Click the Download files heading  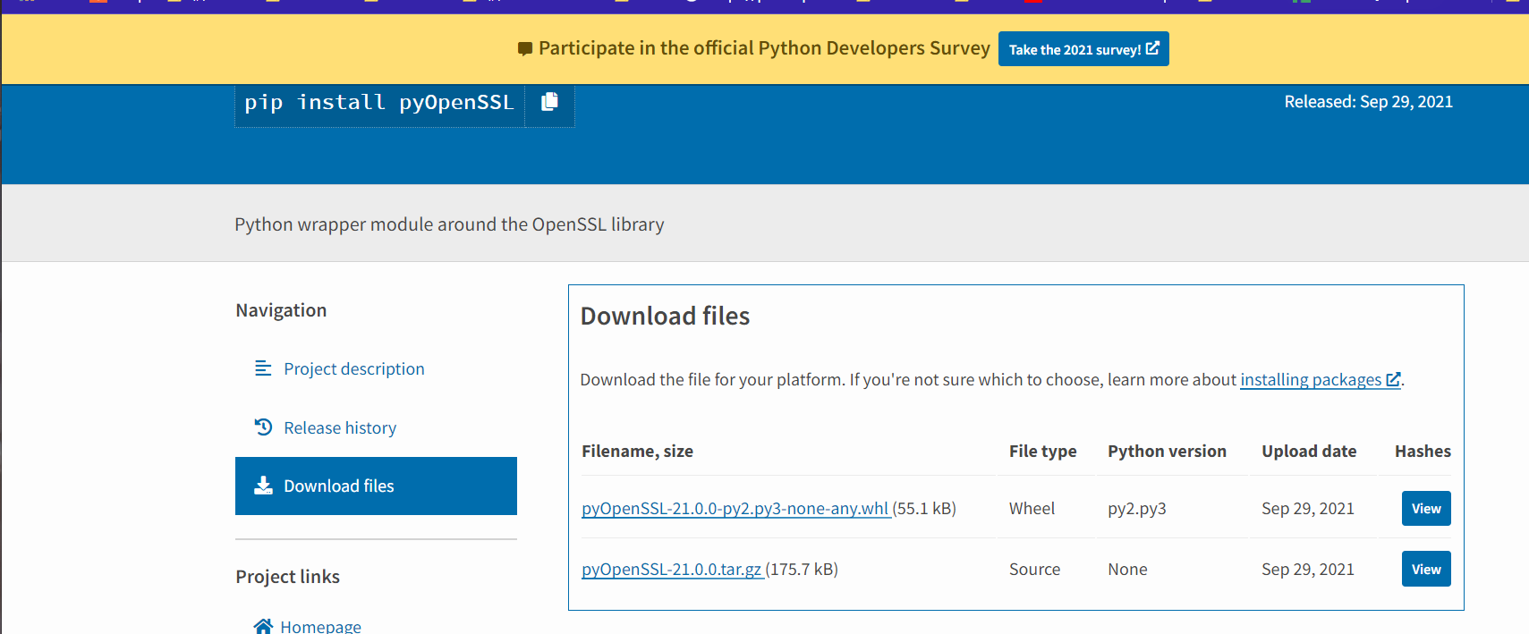[665, 317]
